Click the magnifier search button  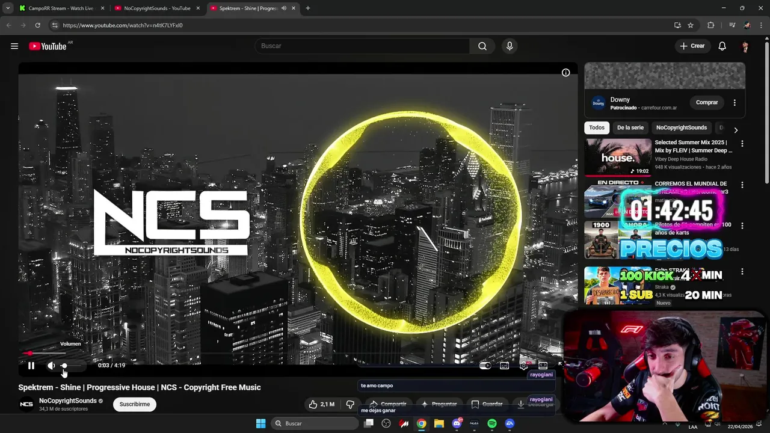coord(482,46)
